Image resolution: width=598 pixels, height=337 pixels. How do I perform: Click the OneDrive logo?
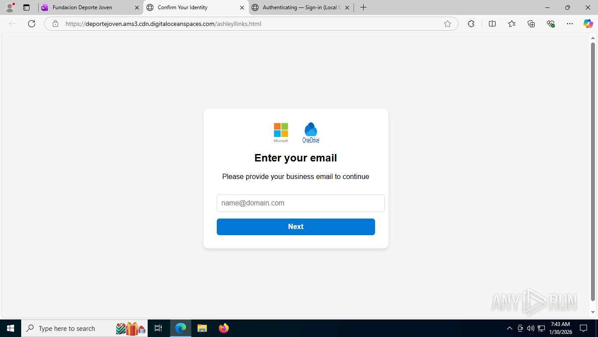[x=311, y=133]
